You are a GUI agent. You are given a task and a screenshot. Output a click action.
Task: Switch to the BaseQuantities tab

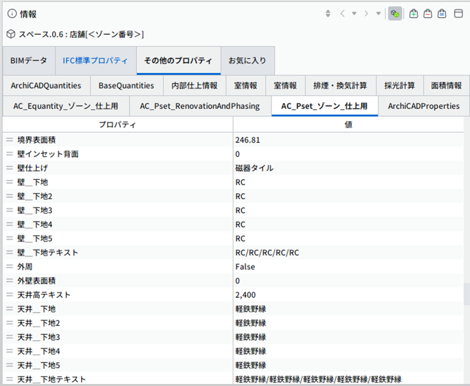coord(126,85)
